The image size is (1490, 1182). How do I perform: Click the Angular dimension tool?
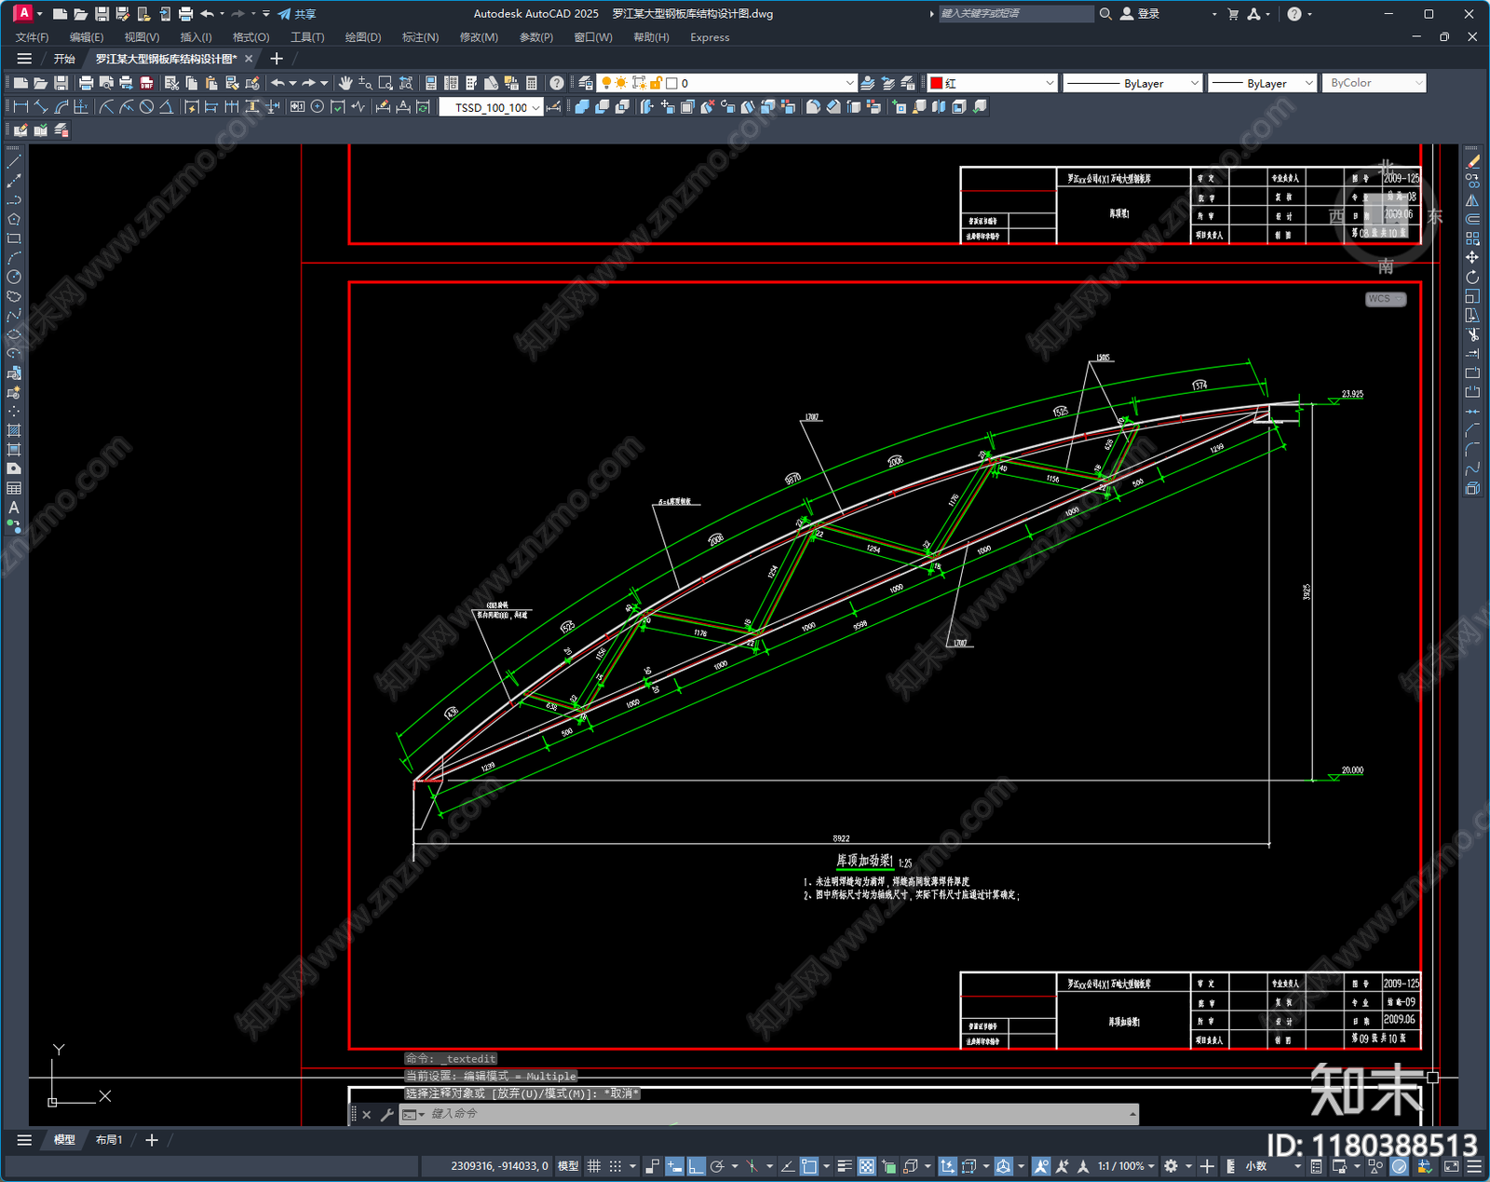tap(166, 107)
